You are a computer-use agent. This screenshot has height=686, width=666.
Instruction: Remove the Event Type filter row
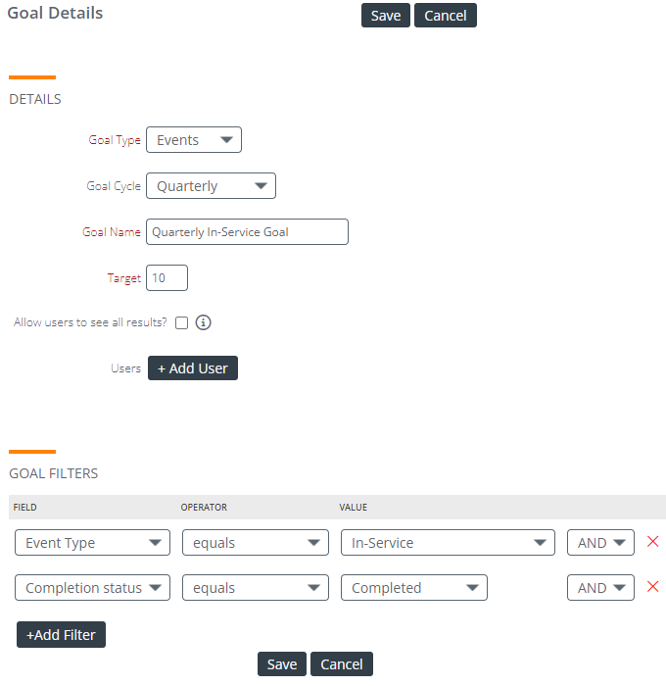pyautogui.click(x=652, y=542)
